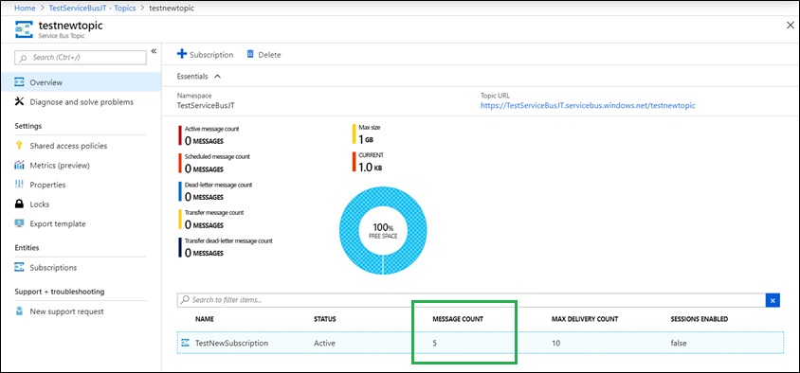Screen dimensions: 800x373
Task: Click Active message count tile
Action: [209, 135]
